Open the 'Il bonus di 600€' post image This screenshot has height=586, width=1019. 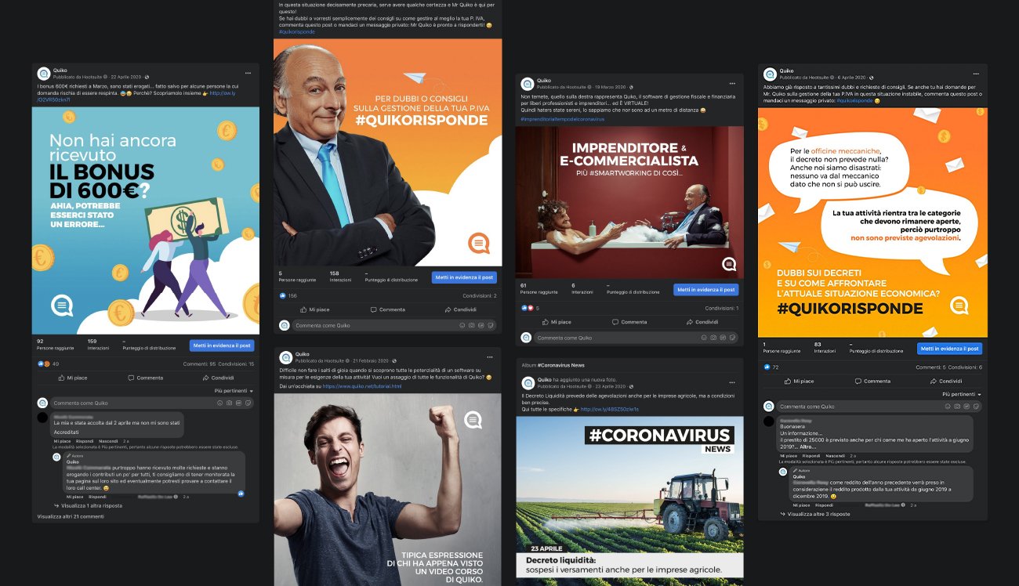pyautogui.click(x=146, y=221)
